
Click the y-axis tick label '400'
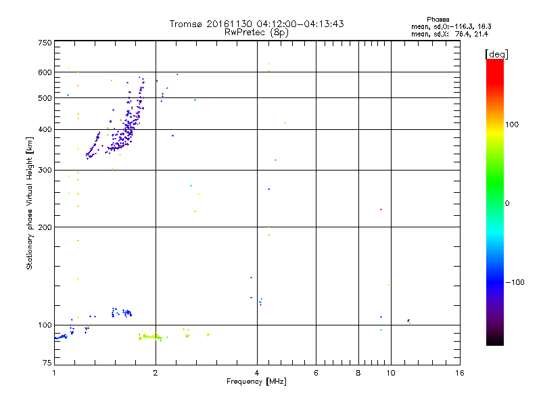tap(45, 130)
